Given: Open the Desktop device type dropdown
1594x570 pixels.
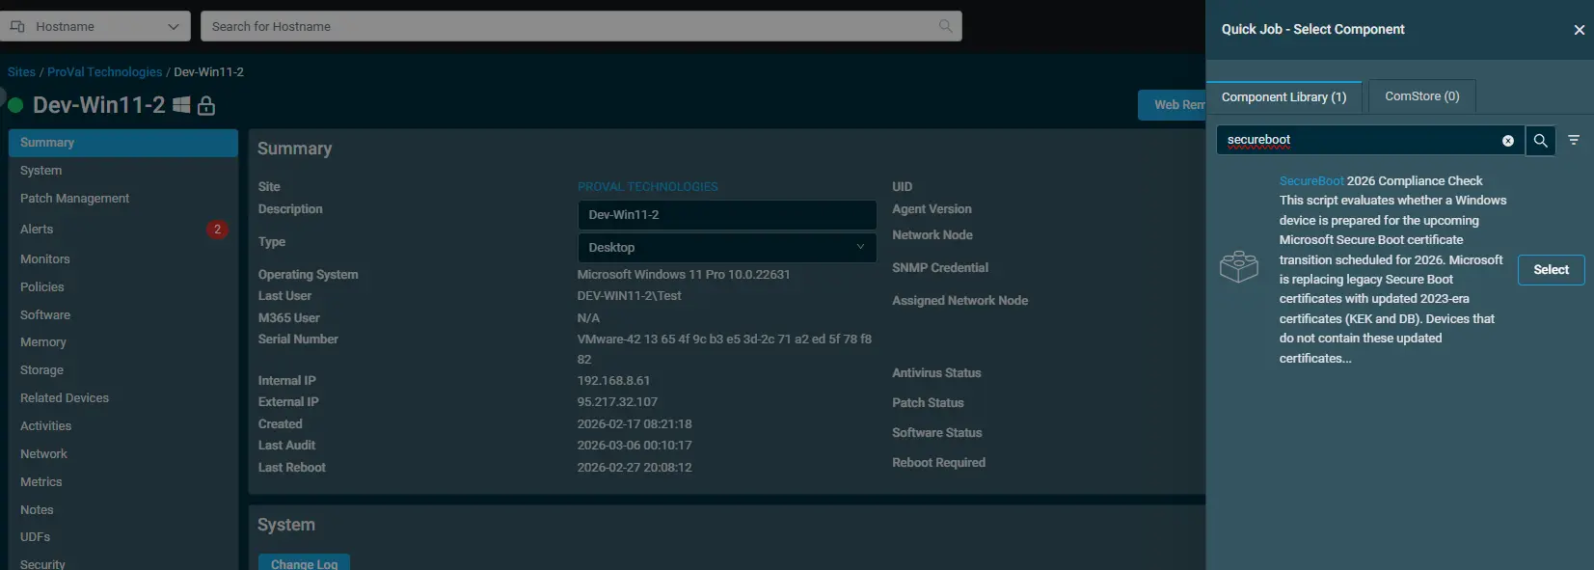Looking at the screenshot, I should (726, 248).
